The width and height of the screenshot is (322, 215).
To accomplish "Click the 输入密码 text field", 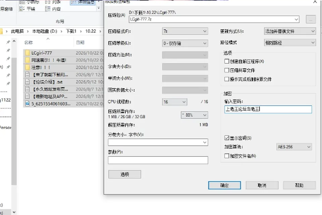I will coord(268,109).
